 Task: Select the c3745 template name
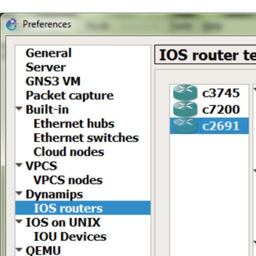click(x=221, y=93)
